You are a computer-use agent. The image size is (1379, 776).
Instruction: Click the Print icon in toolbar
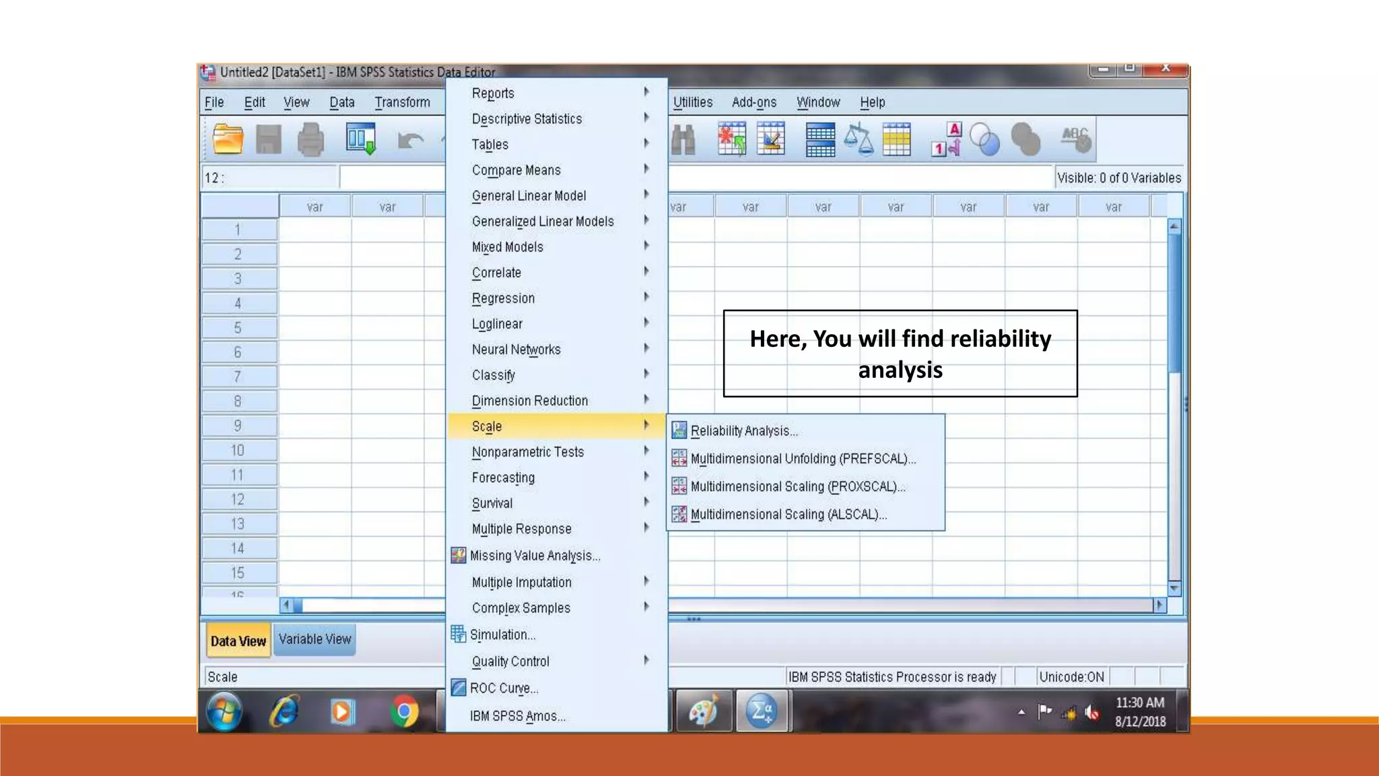tap(310, 139)
